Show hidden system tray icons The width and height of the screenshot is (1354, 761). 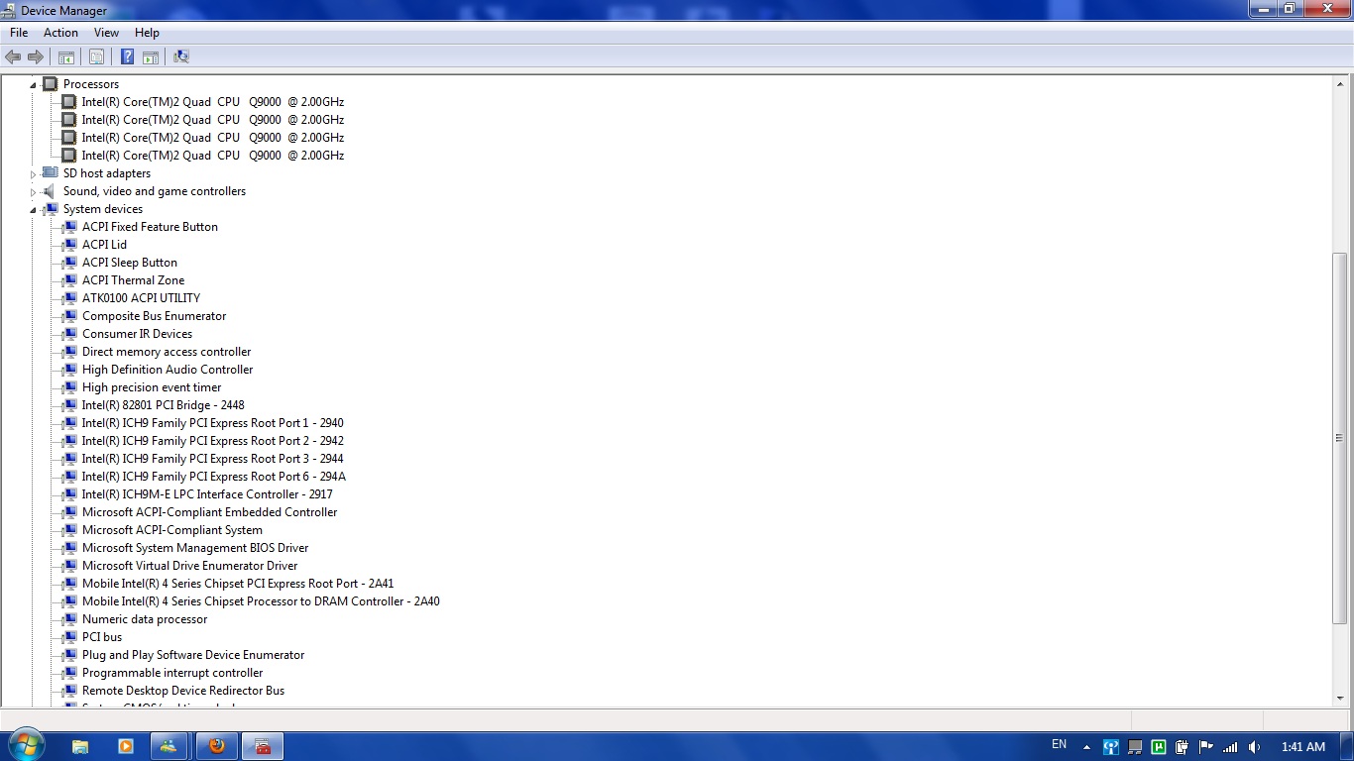(1086, 747)
